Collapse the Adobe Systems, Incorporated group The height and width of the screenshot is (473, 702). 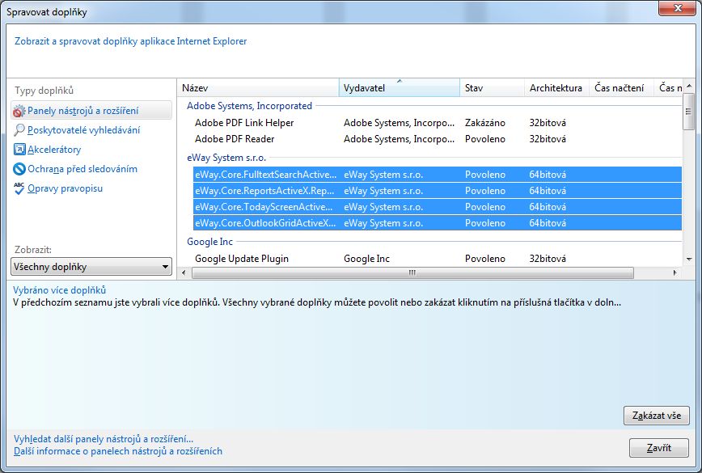click(x=249, y=106)
